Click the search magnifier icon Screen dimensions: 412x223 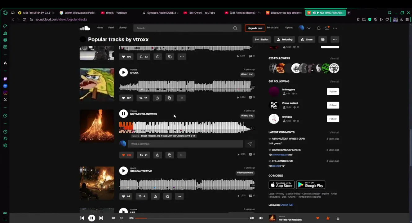coord(235,28)
